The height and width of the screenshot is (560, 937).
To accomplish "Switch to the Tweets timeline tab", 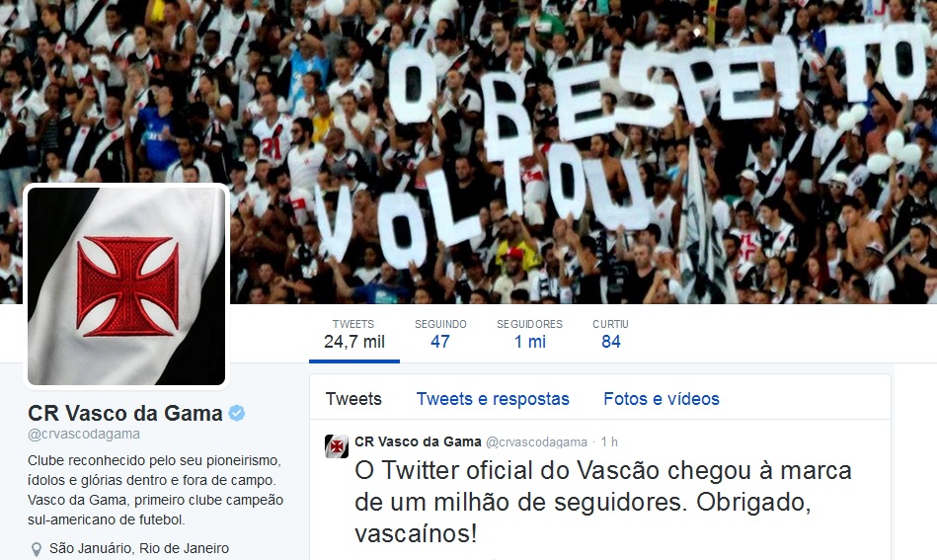I will coord(353,399).
